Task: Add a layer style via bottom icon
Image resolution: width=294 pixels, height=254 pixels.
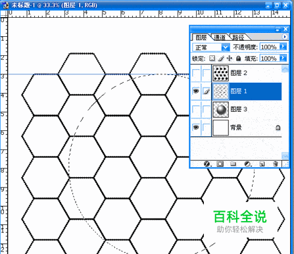Action: [x=207, y=164]
